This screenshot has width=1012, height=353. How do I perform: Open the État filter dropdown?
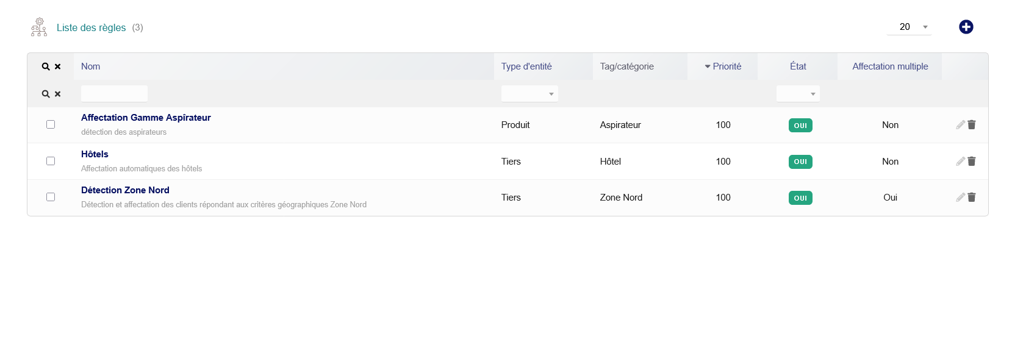pyautogui.click(x=798, y=94)
